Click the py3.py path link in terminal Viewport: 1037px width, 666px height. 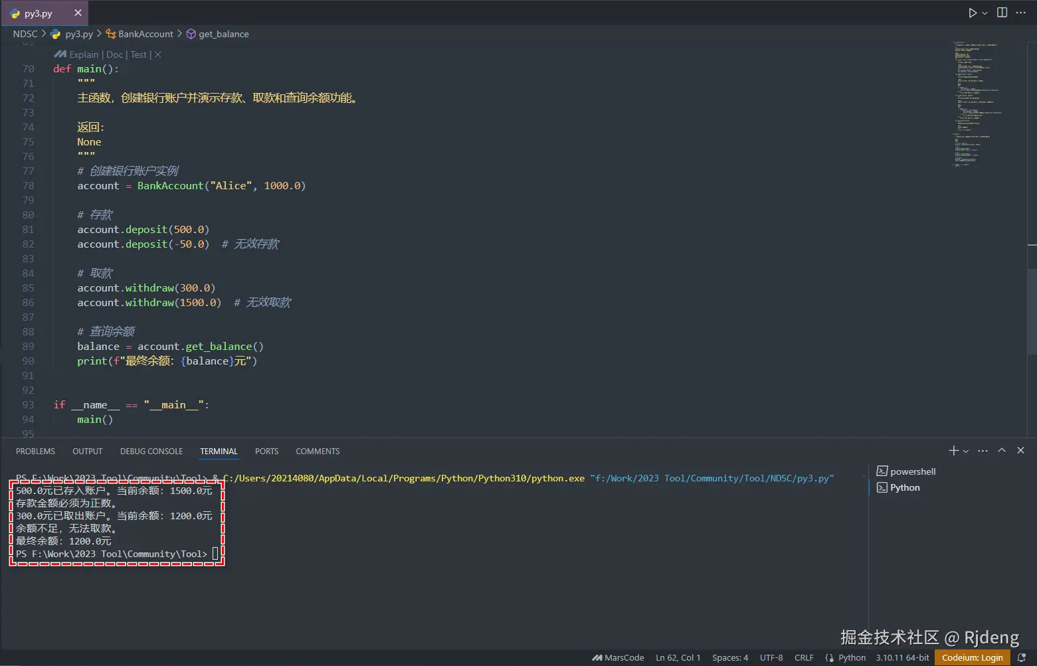tap(711, 478)
